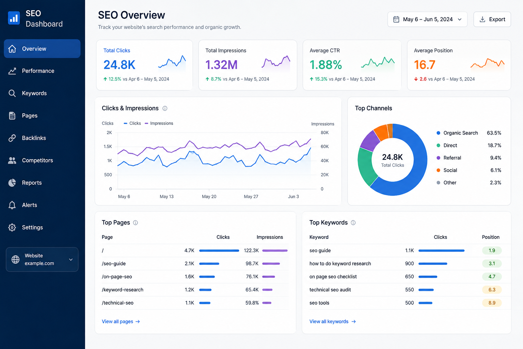Click the Competitors people icon
This screenshot has width=523, height=349.
12,161
